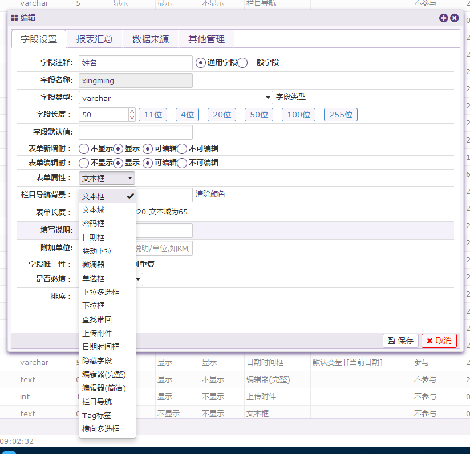Select 上传附件 option in list
470x454 pixels.
pos(97,333)
